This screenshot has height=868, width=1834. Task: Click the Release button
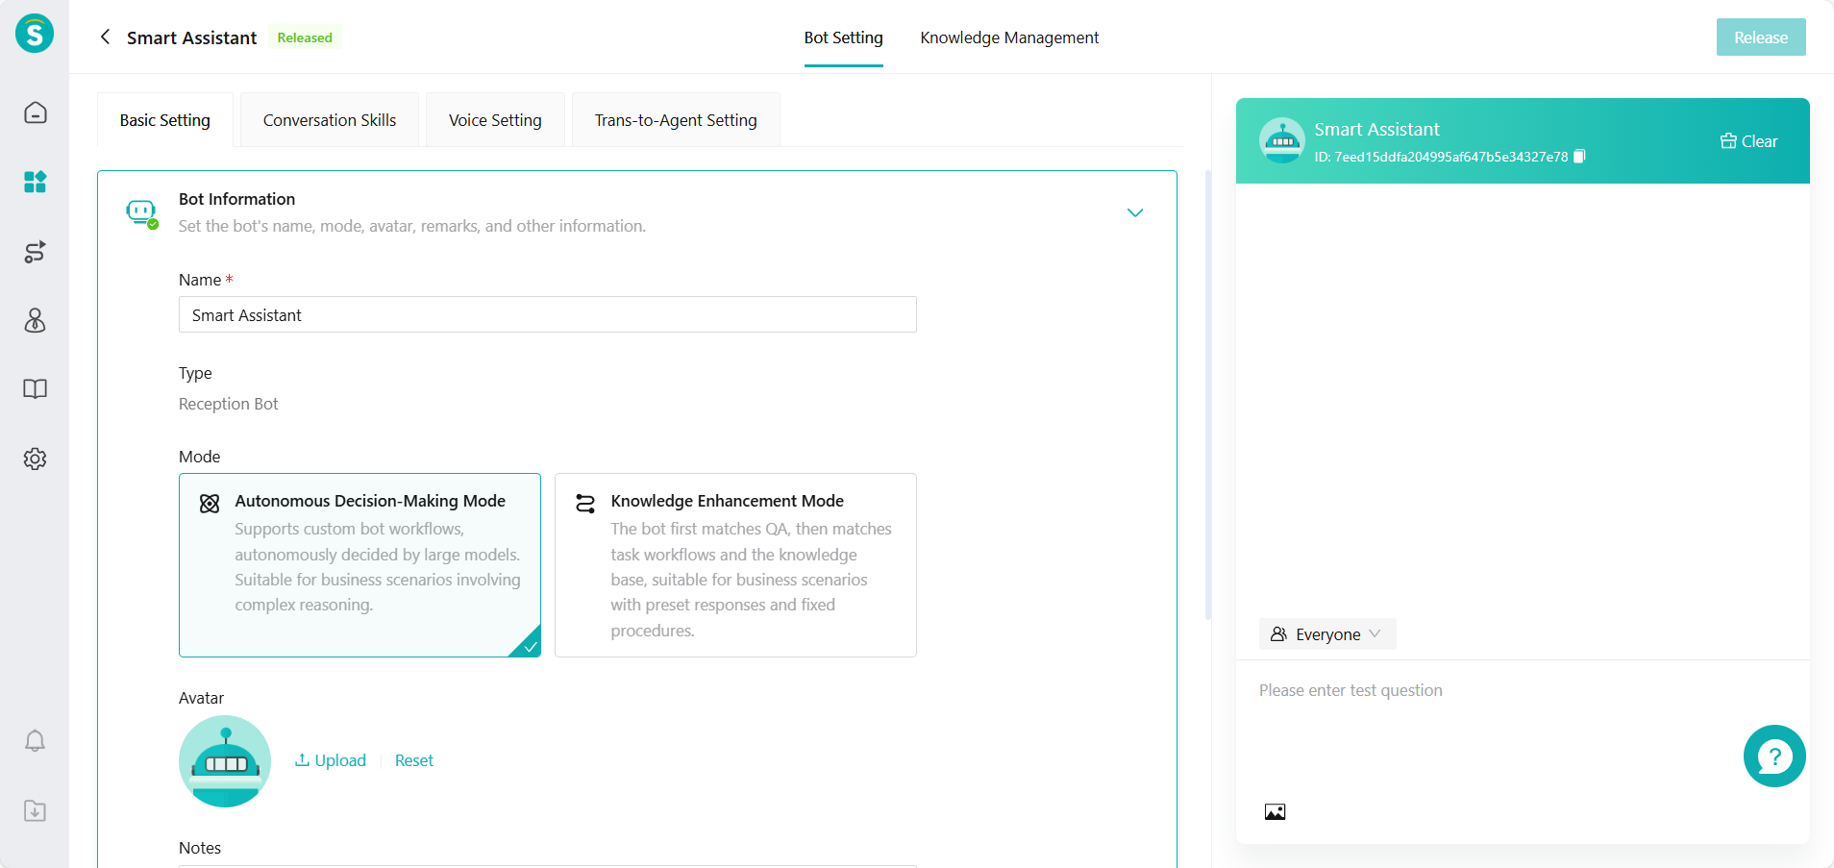[1760, 37]
